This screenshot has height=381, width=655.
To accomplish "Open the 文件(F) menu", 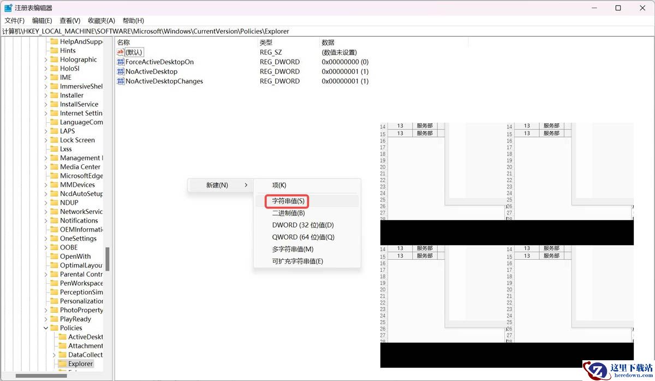I will [15, 20].
